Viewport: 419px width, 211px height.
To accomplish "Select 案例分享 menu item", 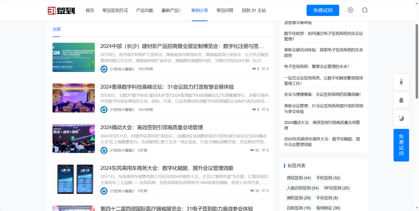I will [x=200, y=10].
